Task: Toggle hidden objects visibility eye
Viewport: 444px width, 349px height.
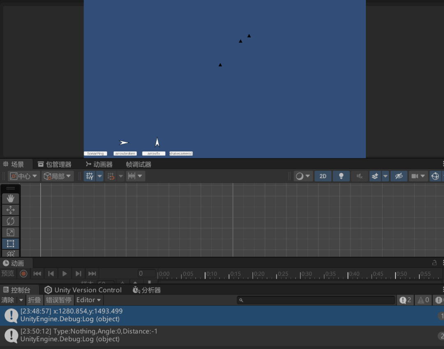Action: 399,176
